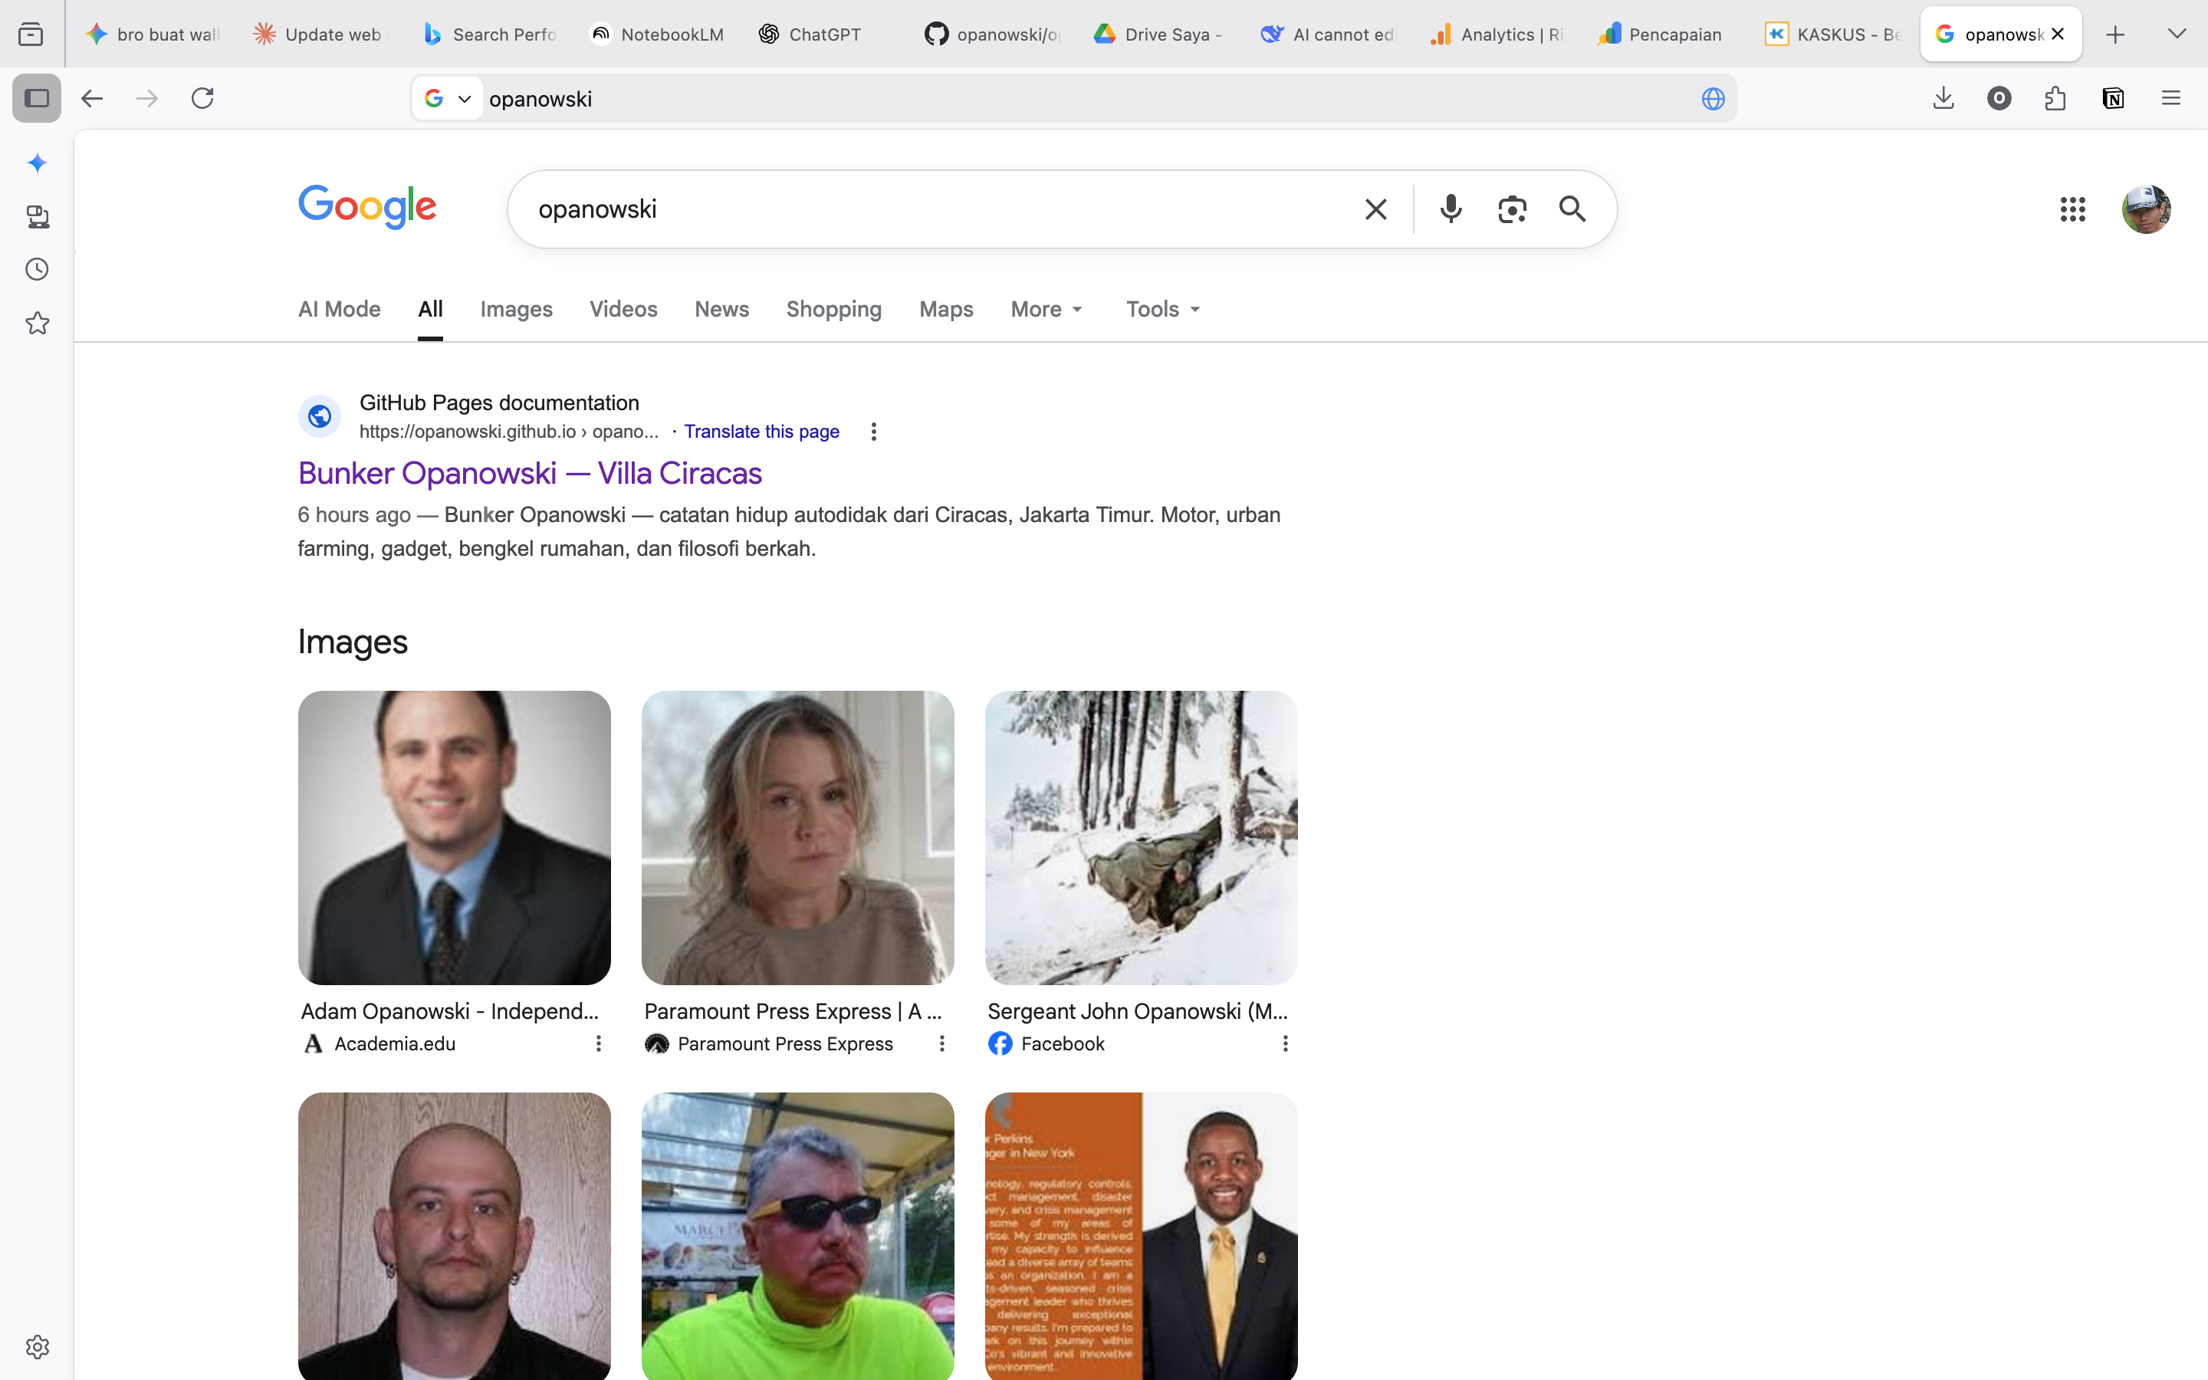
Task: Switch to AI Mode results
Action: (339, 310)
